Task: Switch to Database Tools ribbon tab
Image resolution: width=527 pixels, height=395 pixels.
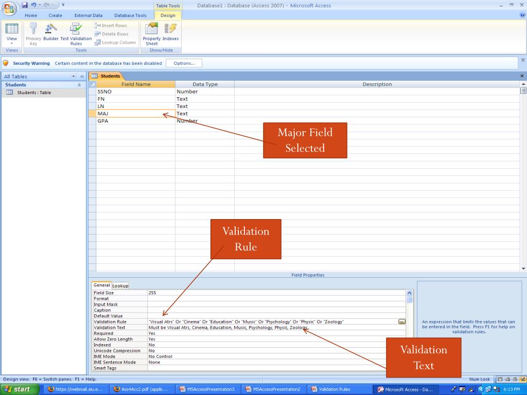Action: (130, 15)
